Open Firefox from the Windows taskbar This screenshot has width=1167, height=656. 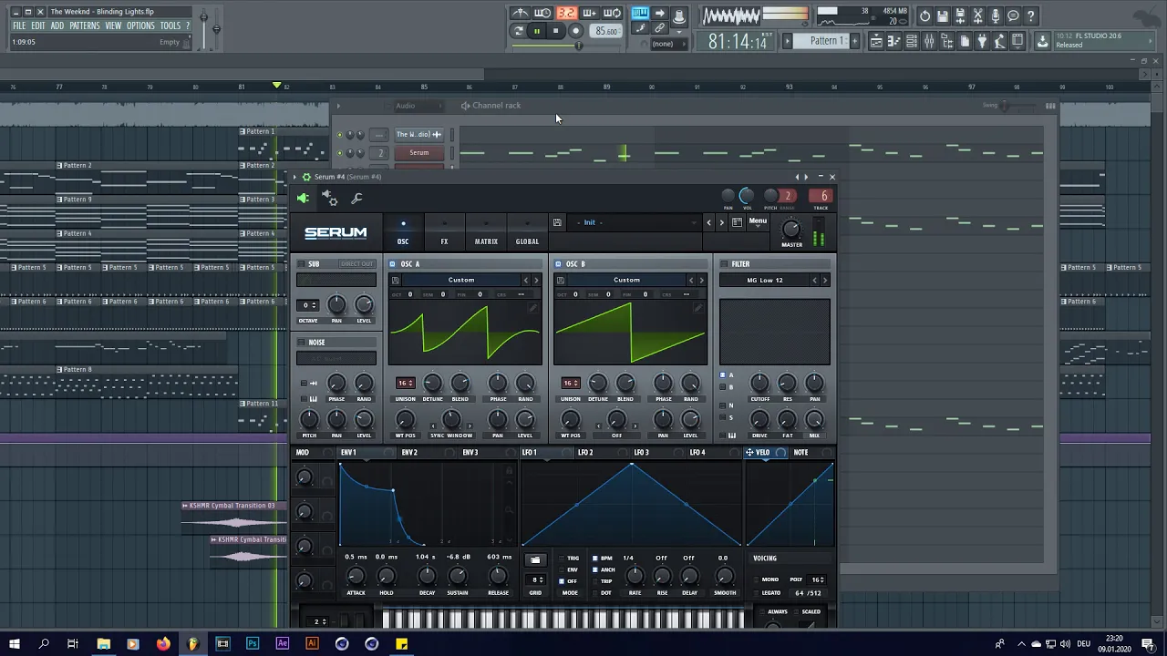[163, 644]
